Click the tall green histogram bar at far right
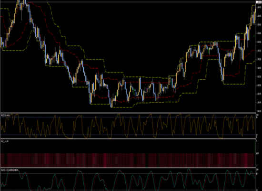This screenshot has height=191, width=262. pyautogui.click(x=255, y=147)
